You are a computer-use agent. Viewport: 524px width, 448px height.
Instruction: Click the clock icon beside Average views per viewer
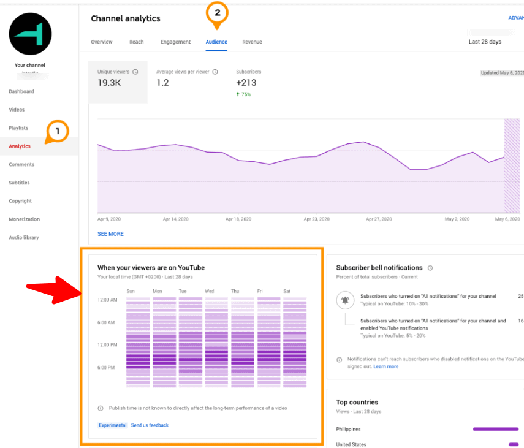[x=215, y=72]
